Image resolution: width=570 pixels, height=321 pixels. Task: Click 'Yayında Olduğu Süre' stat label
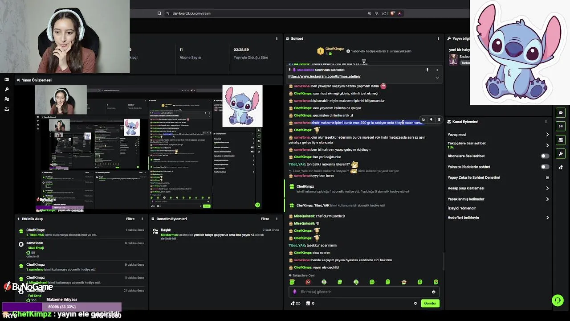click(x=251, y=58)
